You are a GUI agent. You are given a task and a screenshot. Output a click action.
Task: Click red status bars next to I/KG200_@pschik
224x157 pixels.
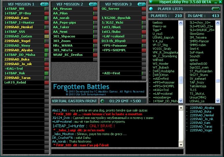144,18
